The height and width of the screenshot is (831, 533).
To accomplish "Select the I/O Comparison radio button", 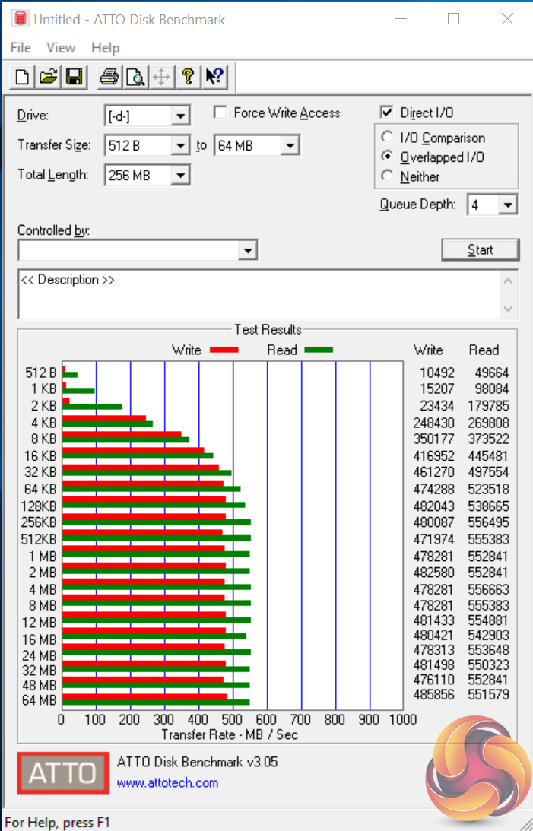I will pyautogui.click(x=387, y=138).
